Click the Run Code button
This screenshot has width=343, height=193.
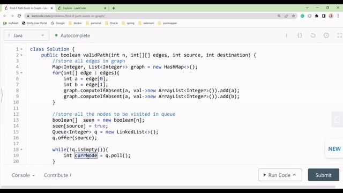pyautogui.click(x=280, y=175)
